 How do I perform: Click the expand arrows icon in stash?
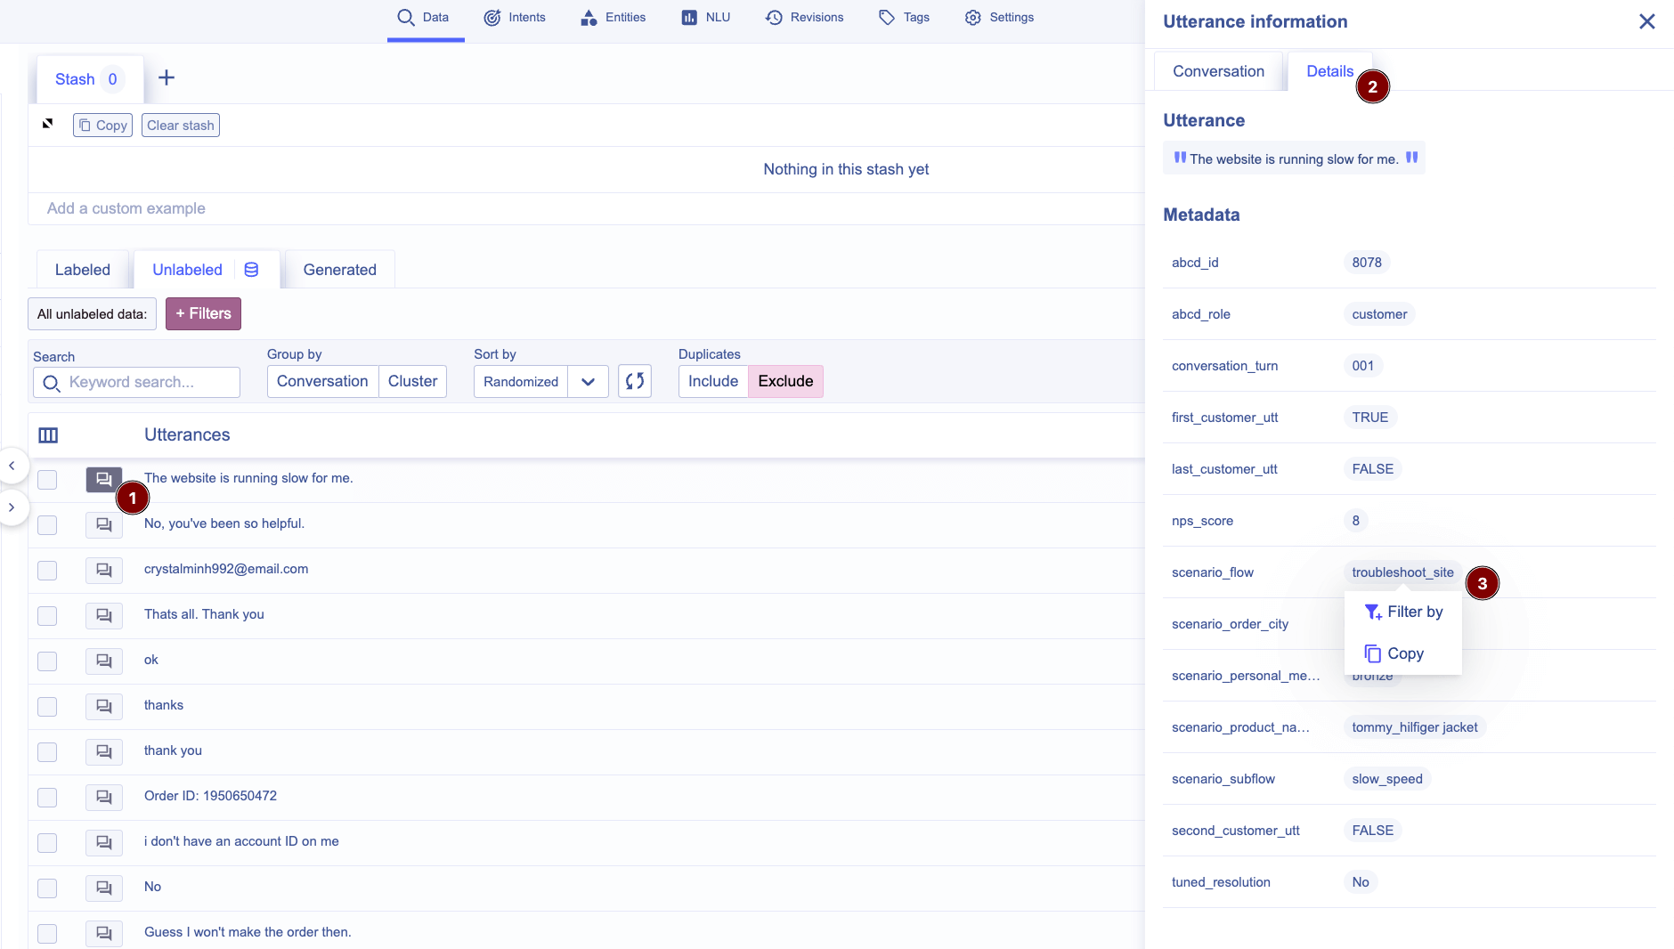48,124
